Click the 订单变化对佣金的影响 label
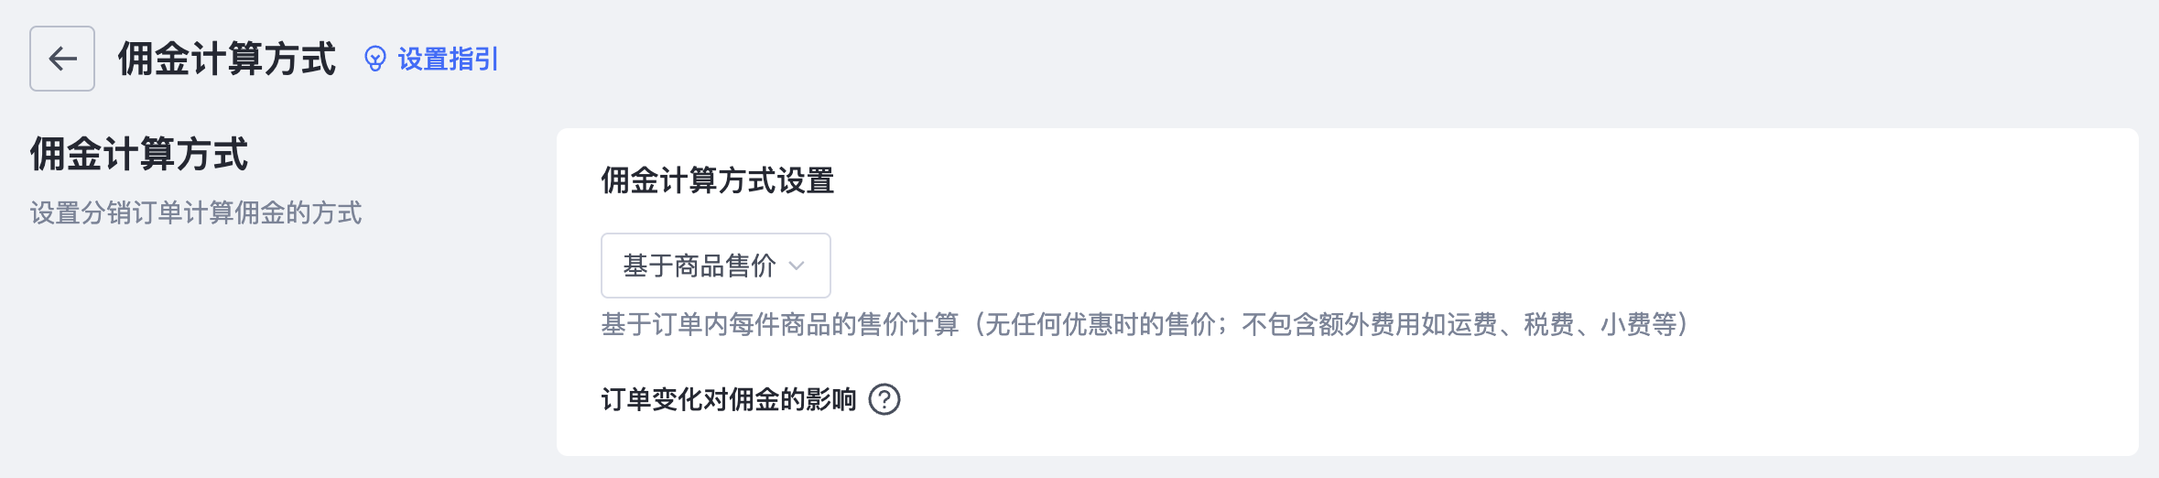 pos(729,399)
